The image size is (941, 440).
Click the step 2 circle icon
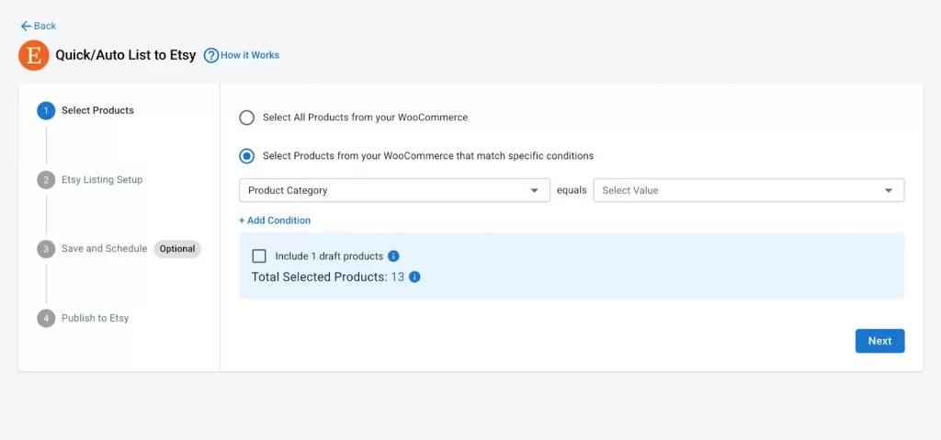46,180
